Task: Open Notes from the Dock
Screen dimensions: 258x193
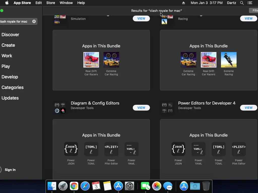Action: click(107, 186)
